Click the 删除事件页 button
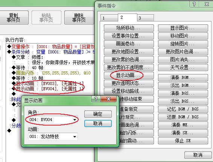This screenshot has height=162, width=213. click(x=79, y=18)
